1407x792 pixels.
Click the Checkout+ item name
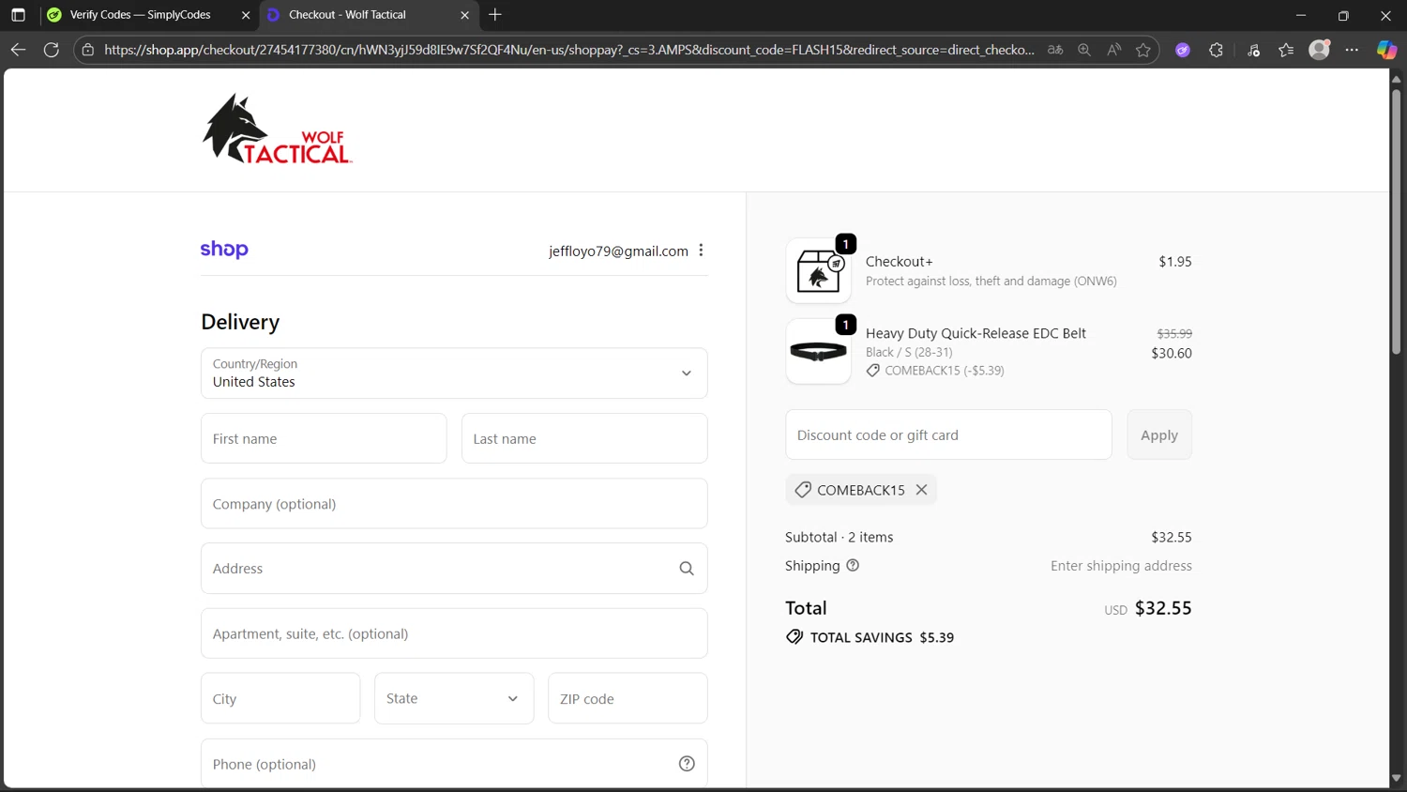tap(899, 262)
